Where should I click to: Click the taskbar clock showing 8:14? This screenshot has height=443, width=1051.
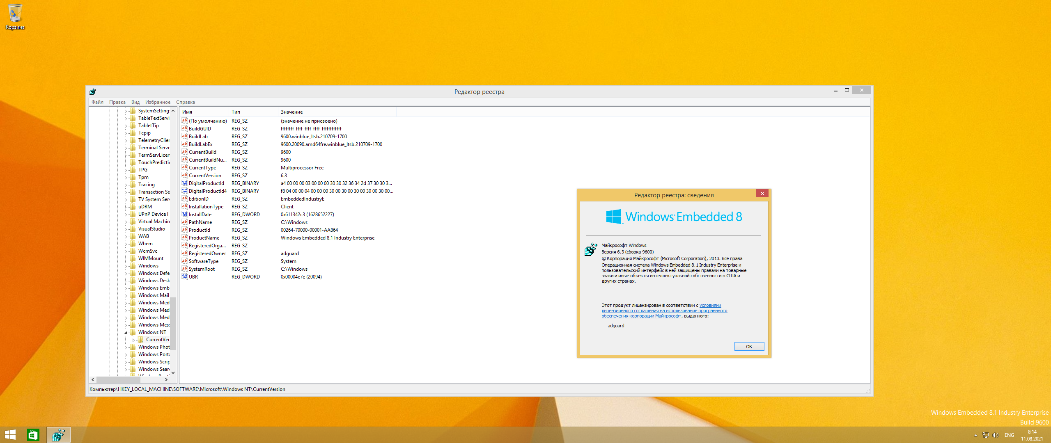[x=1032, y=435]
